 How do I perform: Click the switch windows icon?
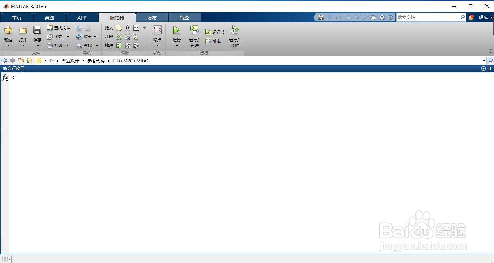coord(373,17)
